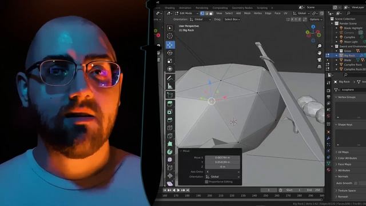Select the Bevel tool

pyautogui.click(x=170, y=120)
